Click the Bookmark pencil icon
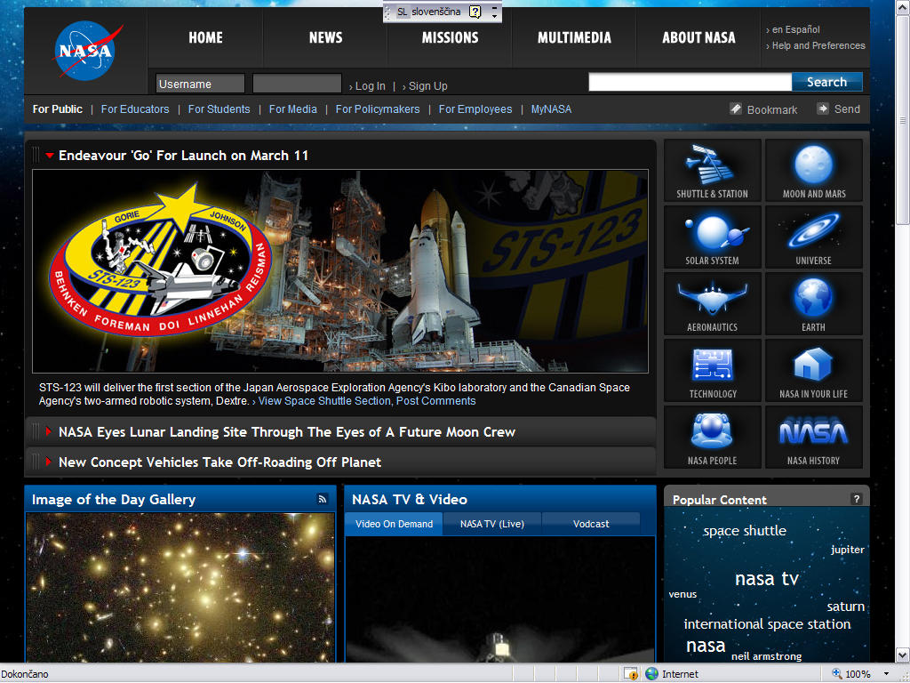The width and height of the screenshot is (910, 683). 735,108
